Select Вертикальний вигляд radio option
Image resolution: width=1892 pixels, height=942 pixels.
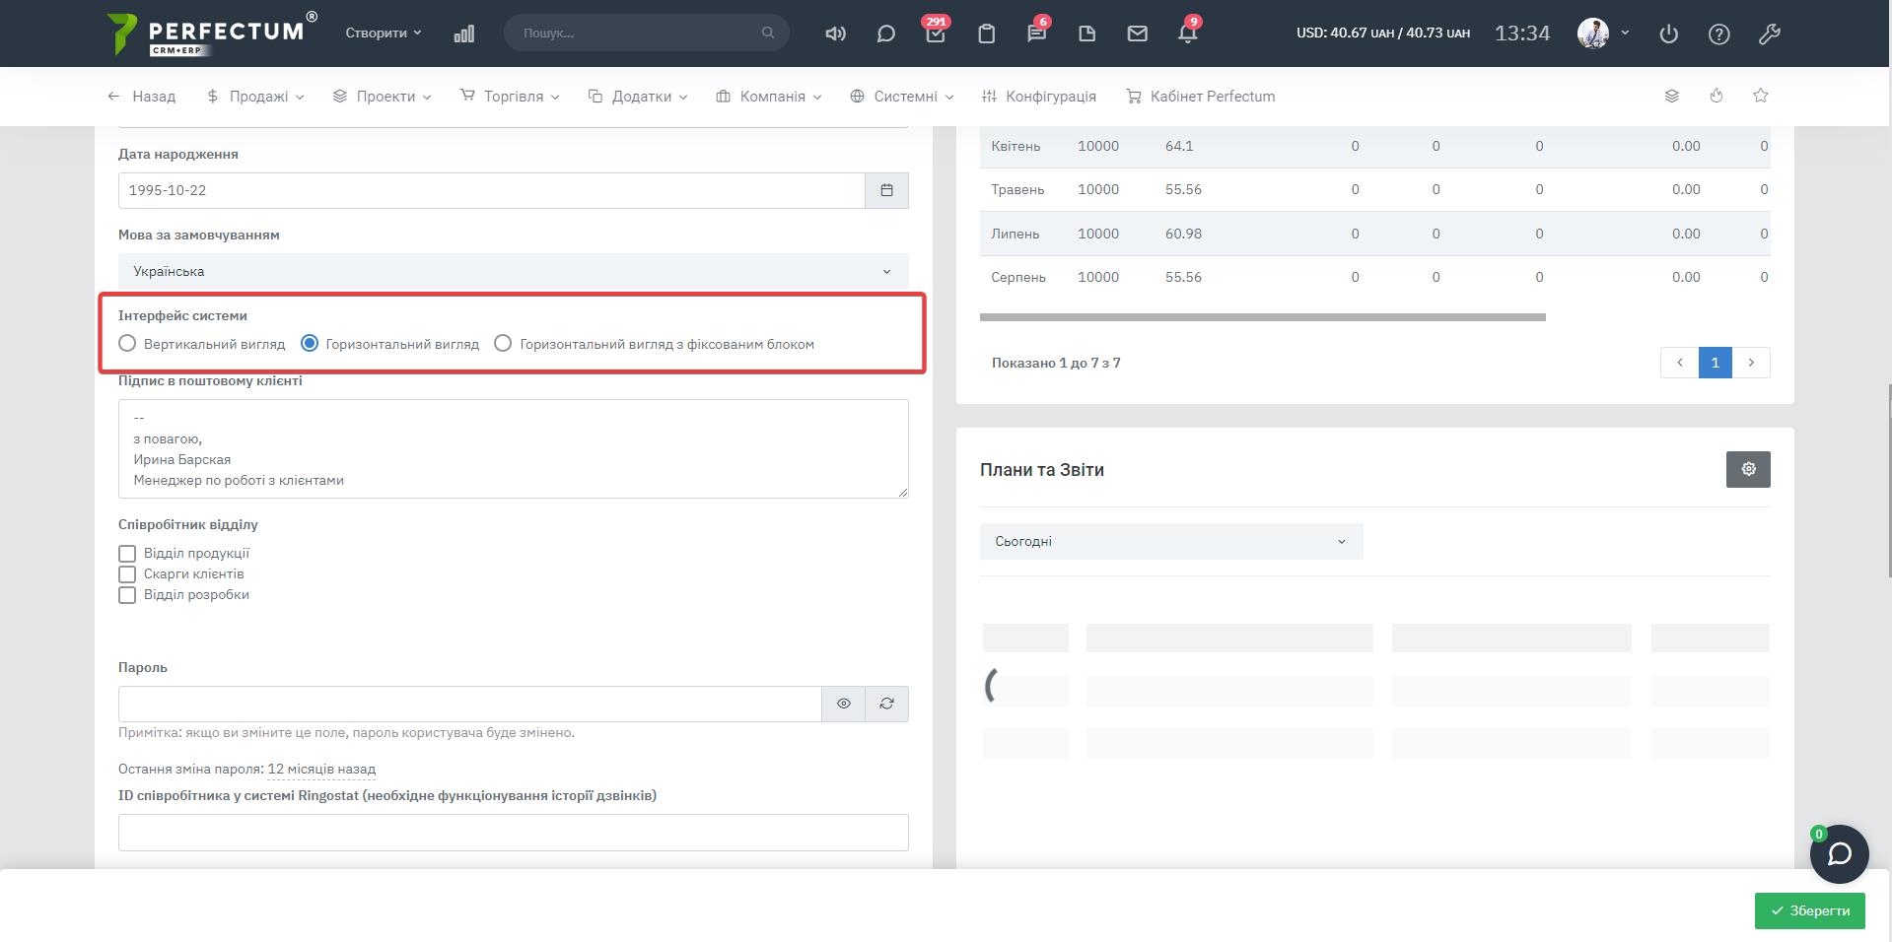(127, 344)
